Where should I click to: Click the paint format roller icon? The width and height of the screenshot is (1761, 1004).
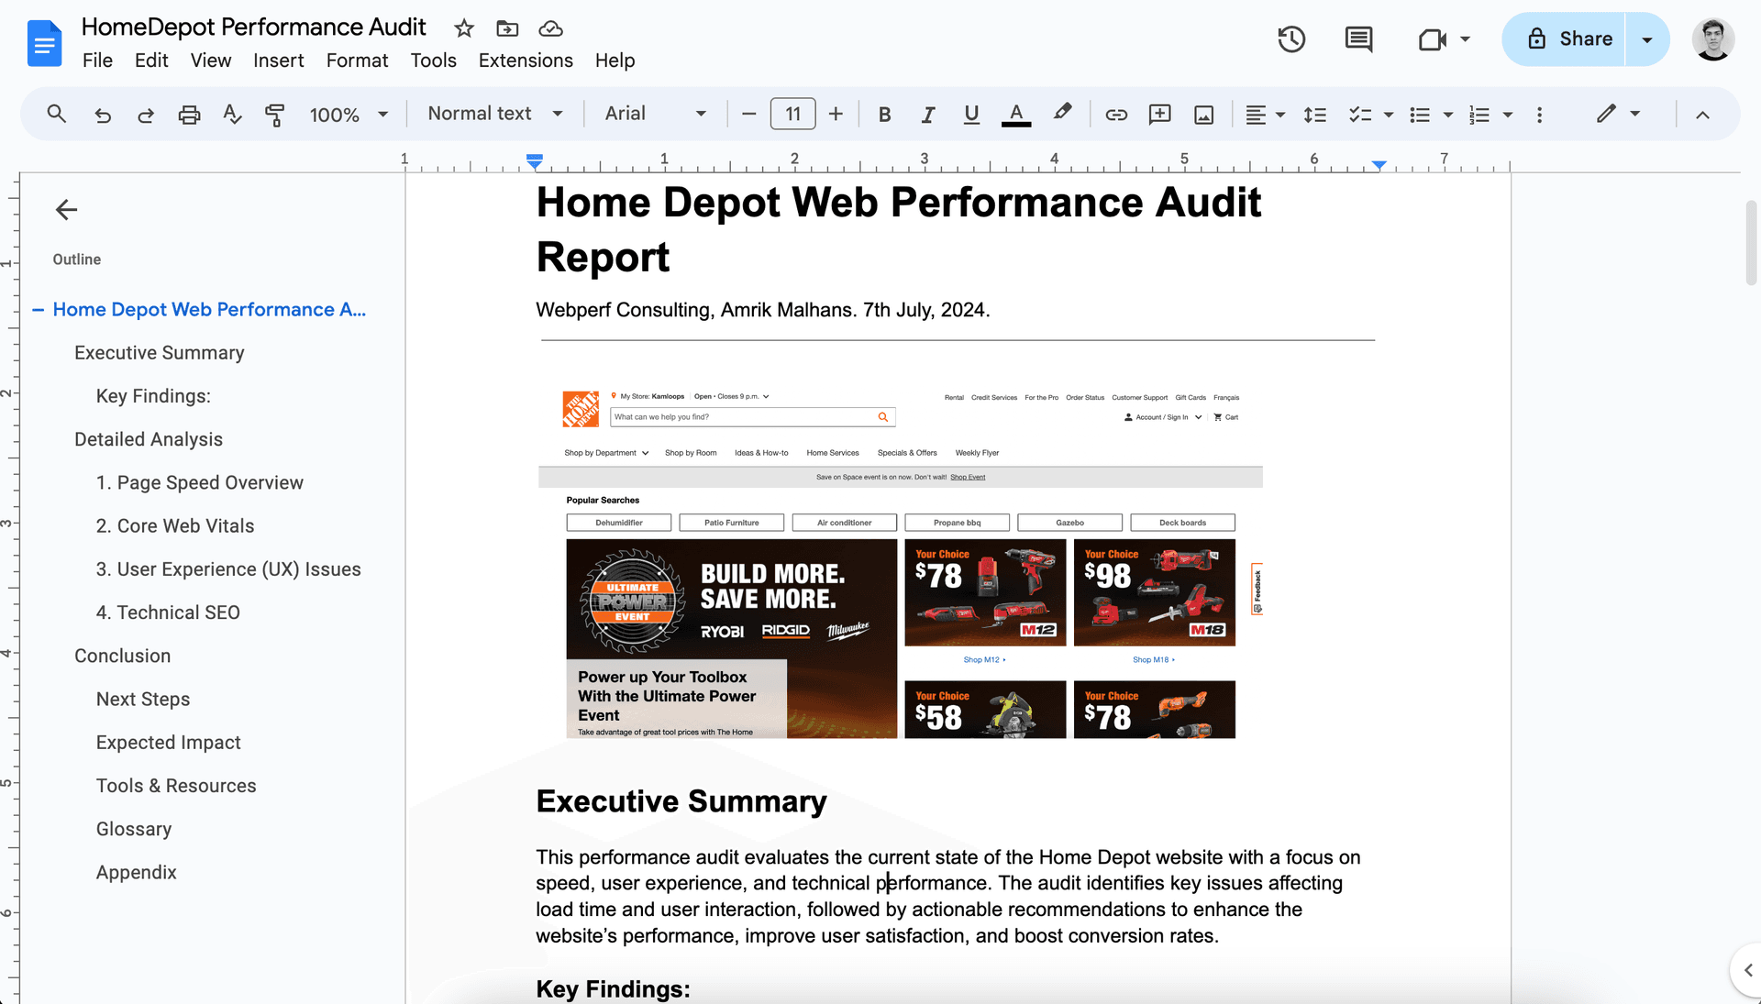point(274,115)
